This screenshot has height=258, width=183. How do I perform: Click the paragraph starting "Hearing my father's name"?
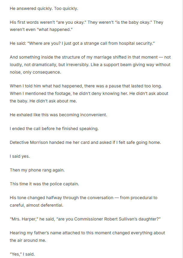point(87,236)
